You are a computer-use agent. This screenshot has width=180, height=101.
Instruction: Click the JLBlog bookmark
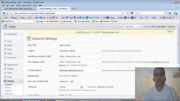(111, 18)
